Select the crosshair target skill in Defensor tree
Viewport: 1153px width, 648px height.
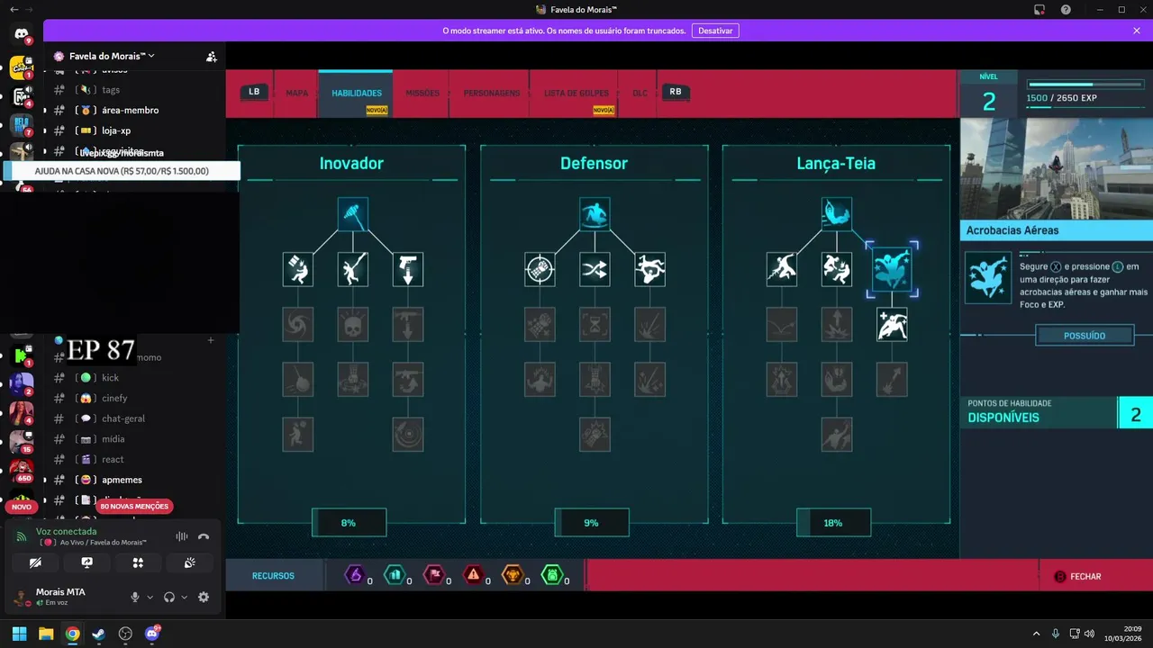(540, 269)
